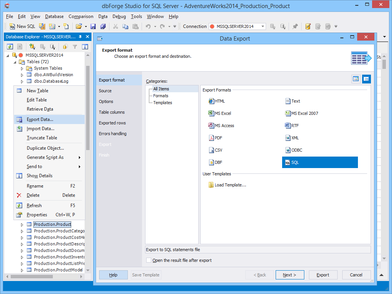392x294 pixels.
Task: Select the HTML export format
Action: coord(217,101)
